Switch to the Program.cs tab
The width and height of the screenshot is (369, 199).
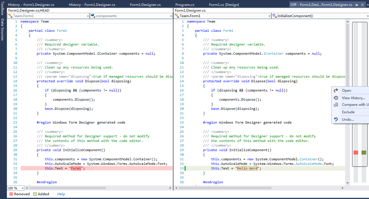(x=185, y=4)
